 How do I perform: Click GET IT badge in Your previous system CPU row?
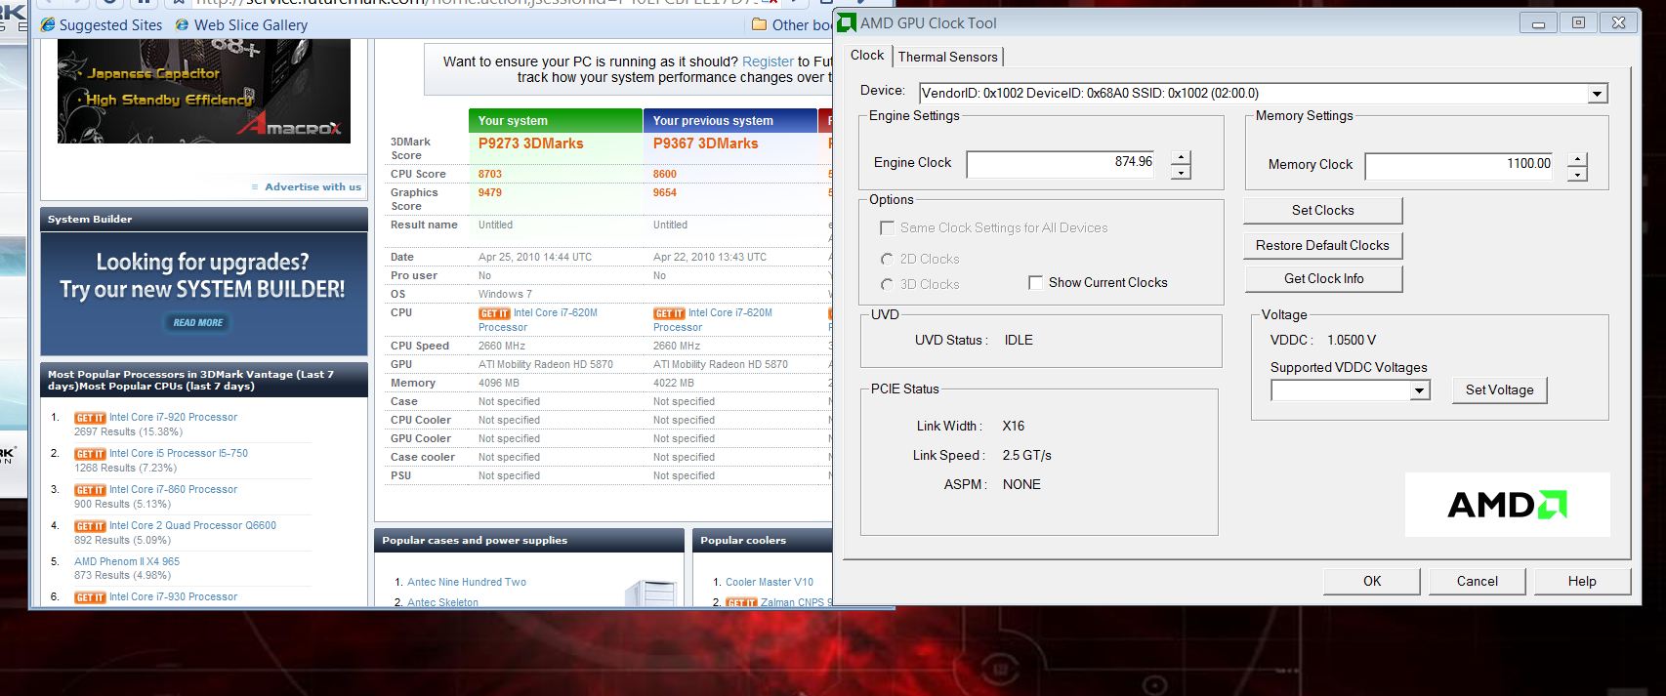tap(669, 313)
